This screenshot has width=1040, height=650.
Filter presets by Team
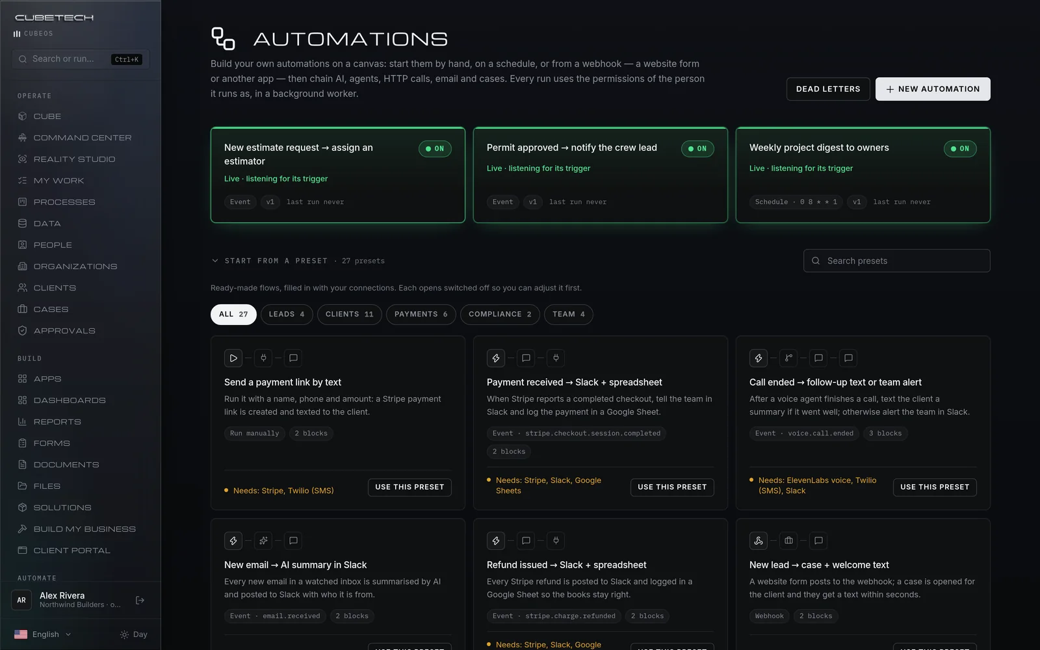tap(569, 315)
